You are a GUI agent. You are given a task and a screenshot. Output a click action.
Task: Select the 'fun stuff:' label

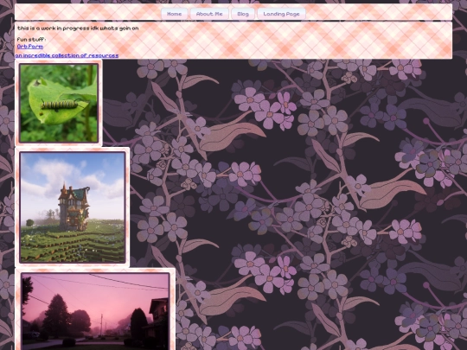coord(31,39)
